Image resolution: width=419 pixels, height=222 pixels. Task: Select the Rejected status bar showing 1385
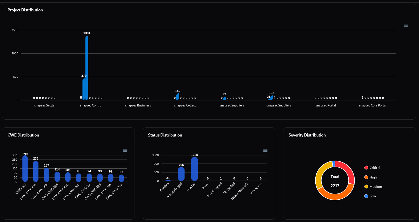coord(195,169)
